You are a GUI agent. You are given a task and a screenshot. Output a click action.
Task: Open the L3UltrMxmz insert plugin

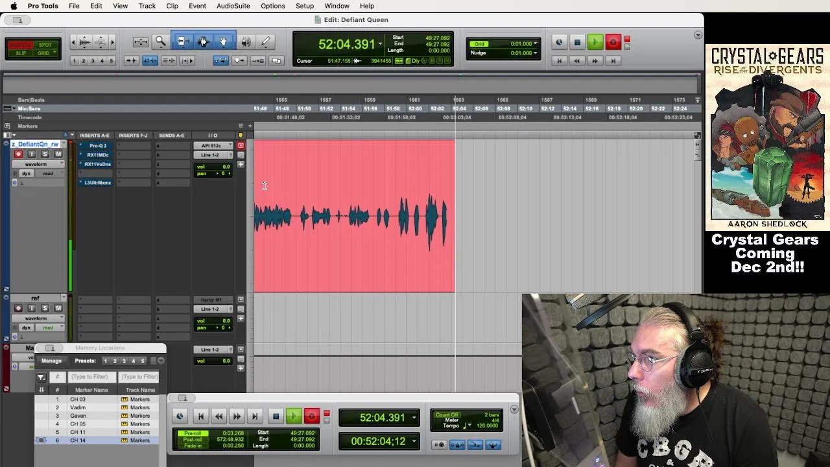97,183
